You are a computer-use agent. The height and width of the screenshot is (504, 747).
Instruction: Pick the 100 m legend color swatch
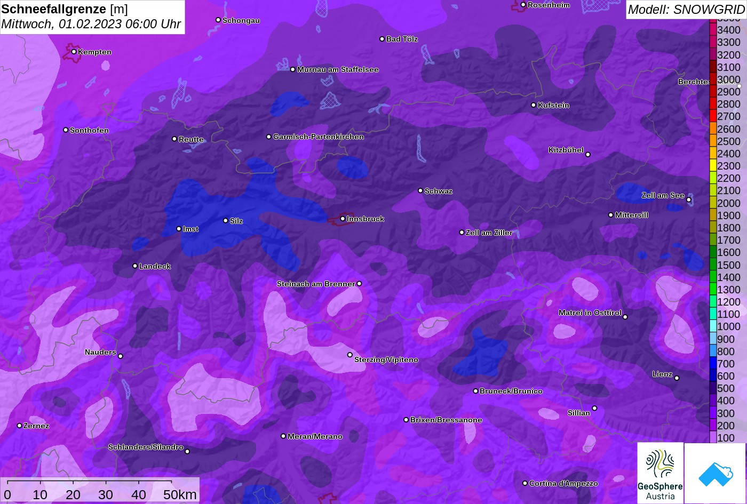tap(713, 438)
